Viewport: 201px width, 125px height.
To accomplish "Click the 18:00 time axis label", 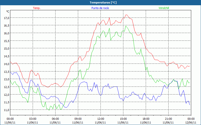I will pyautogui.click(x=146, y=119).
